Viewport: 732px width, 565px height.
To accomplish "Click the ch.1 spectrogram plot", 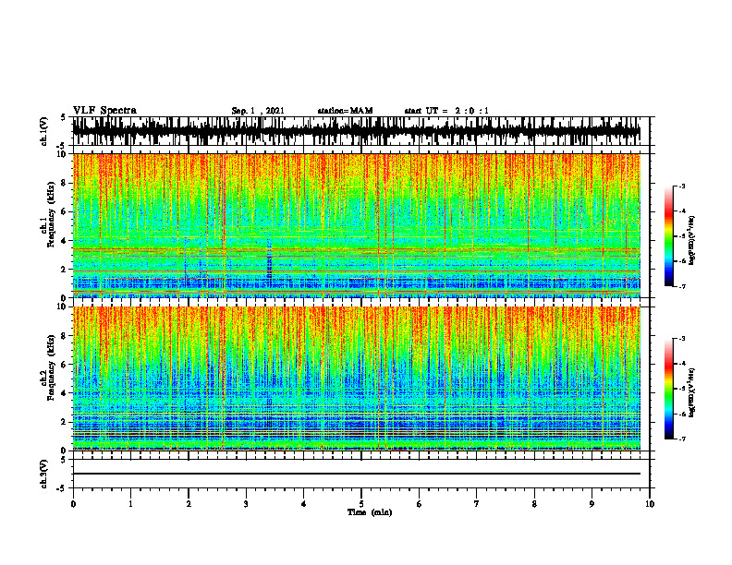I will point(357,225).
